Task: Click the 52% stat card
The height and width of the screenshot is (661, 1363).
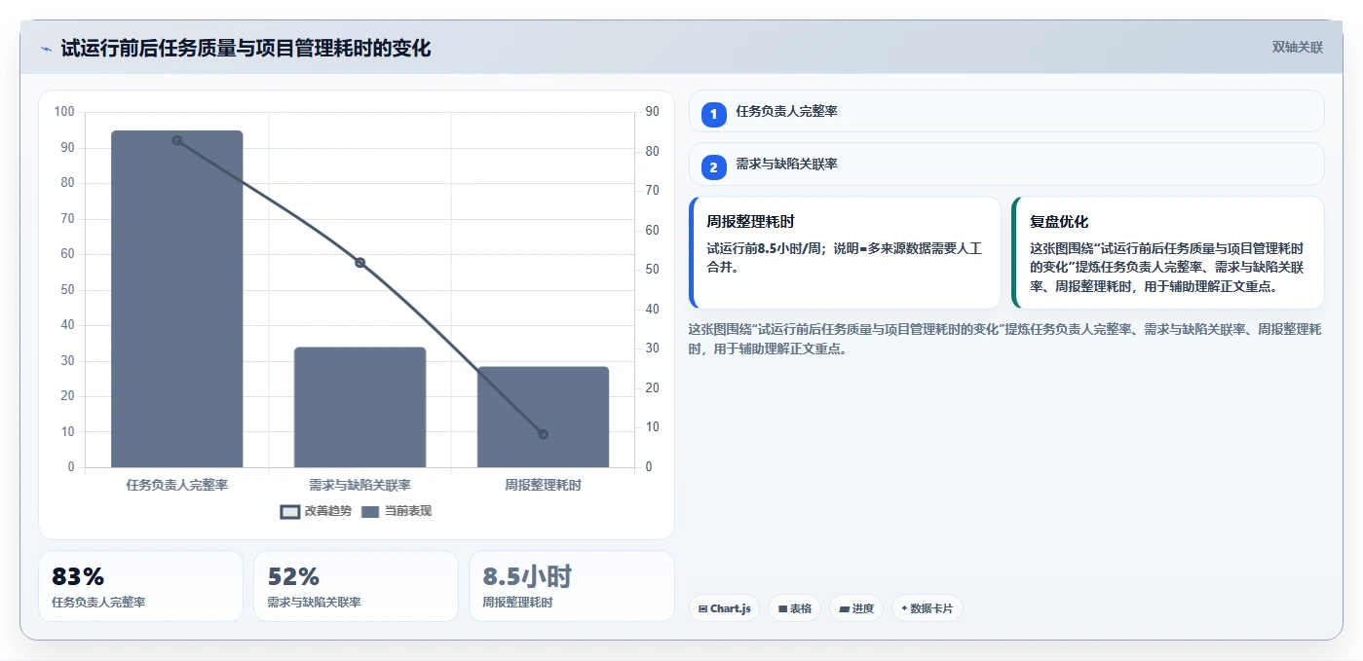Action: (356, 586)
